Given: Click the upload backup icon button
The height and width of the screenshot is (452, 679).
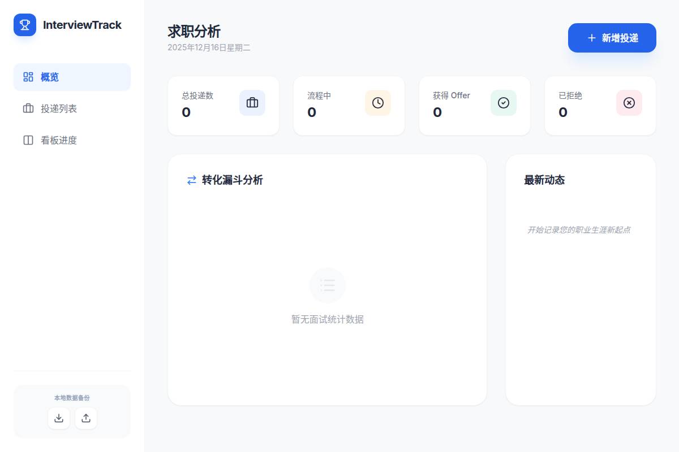Looking at the screenshot, I should [x=86, y=418].
